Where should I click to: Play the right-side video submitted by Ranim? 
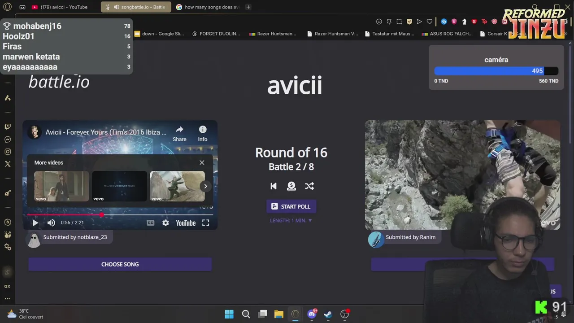coord(462,175)
